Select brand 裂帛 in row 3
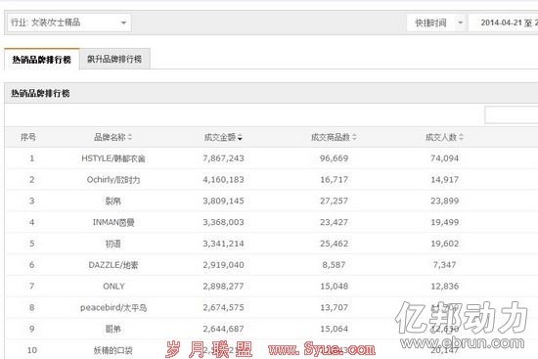538x359 pixels. pos(113,201)
